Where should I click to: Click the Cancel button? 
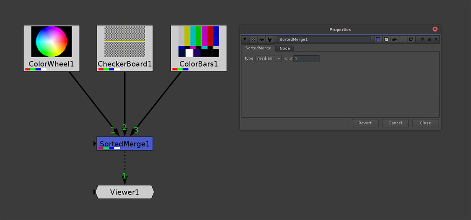(x=395, y=123)
